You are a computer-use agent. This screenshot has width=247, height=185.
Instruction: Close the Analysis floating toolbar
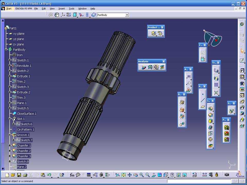[164, 61]
